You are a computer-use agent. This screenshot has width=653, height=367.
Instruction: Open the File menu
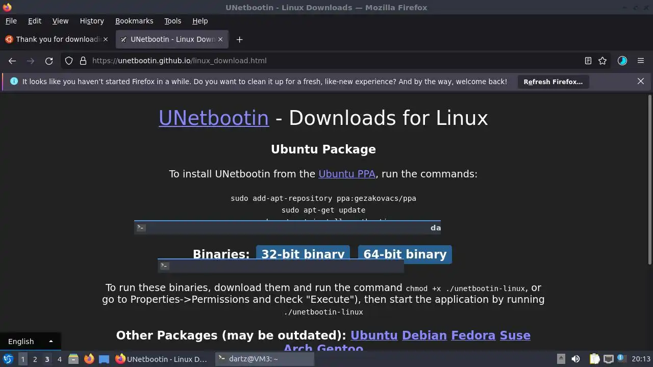[11, 21]
